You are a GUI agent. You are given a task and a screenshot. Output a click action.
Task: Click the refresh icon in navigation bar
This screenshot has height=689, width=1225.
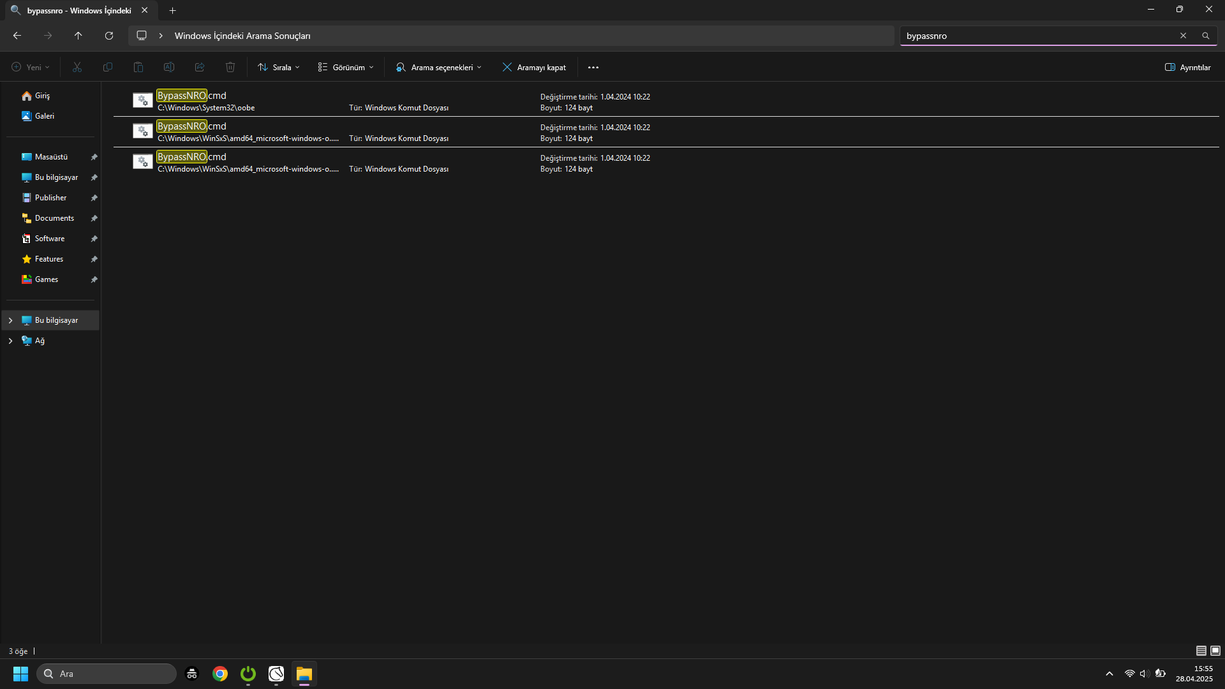109,36
